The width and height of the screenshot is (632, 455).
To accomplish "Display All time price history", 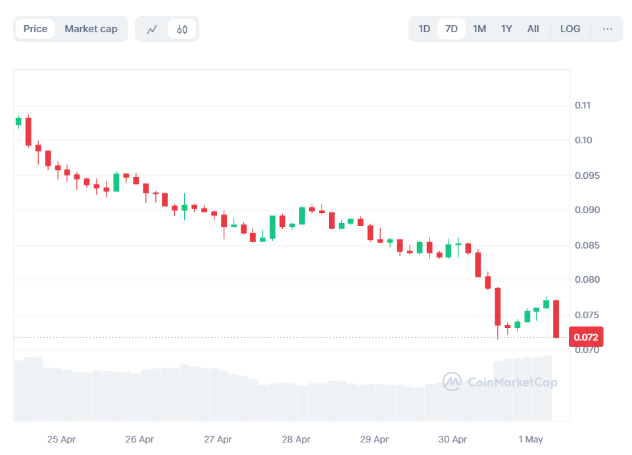I will point(533,29).
